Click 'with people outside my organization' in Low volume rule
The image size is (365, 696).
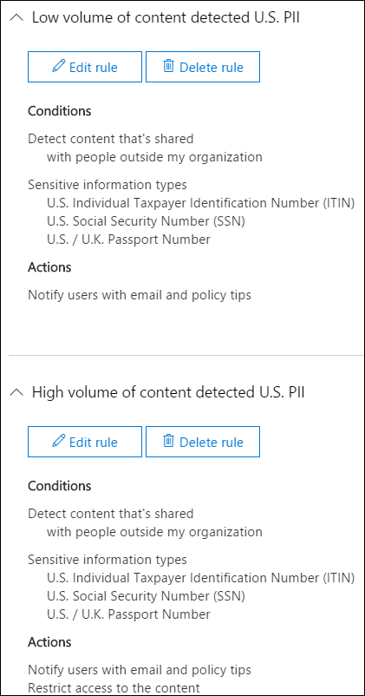click(154, 157)
